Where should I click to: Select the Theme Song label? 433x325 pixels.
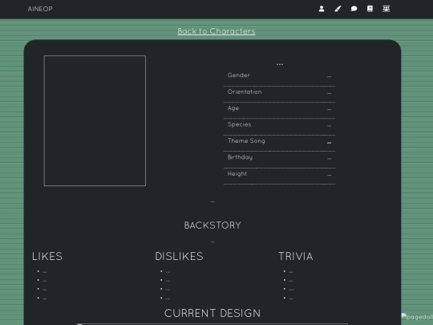(x=246, y=141)
